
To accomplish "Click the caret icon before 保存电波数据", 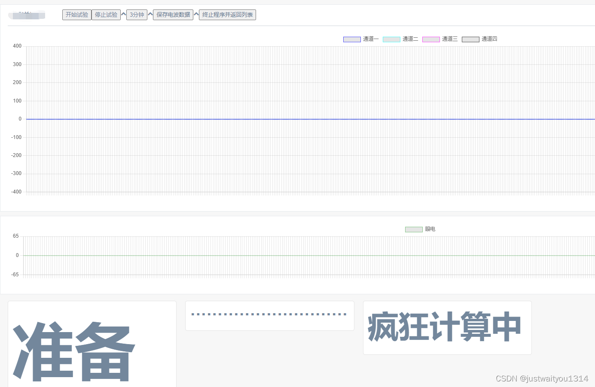I will [x=150, y=15].
